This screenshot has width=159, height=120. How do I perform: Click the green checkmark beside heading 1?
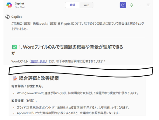click(x=15, y=47)
